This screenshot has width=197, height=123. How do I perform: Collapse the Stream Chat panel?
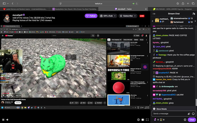coord(154,14)
